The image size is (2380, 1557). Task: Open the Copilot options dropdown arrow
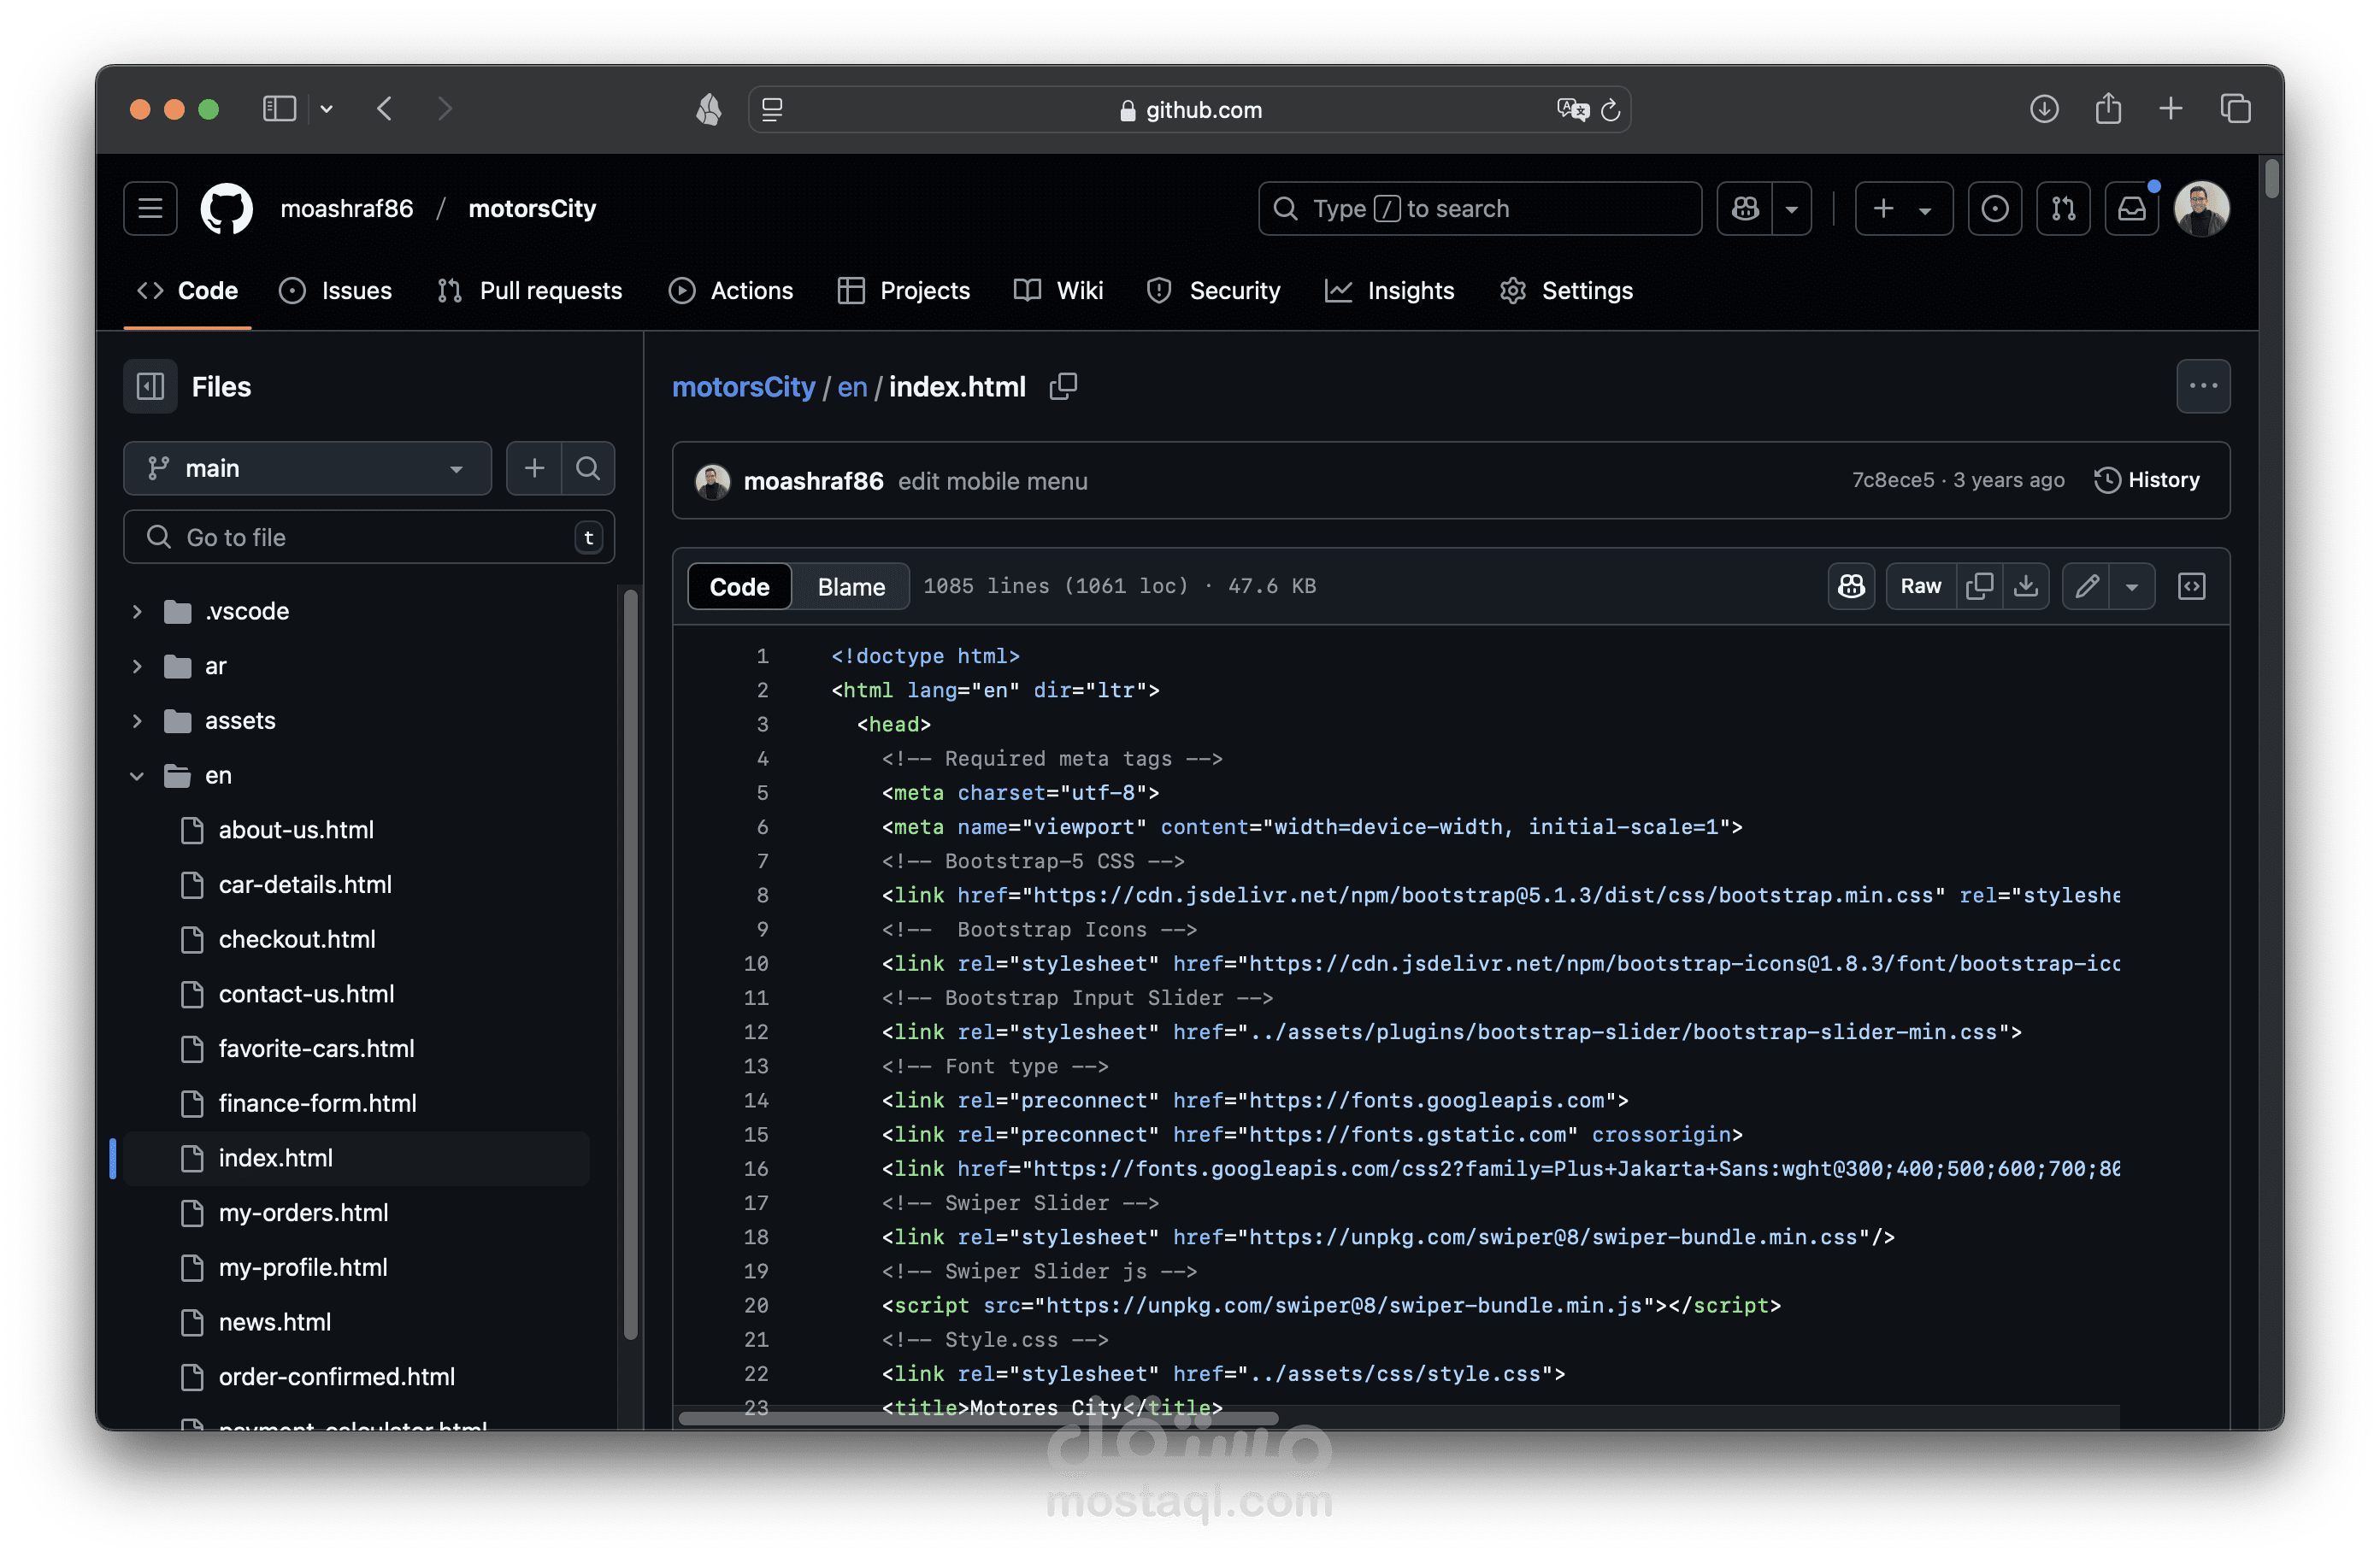[x=1792, y=209]
